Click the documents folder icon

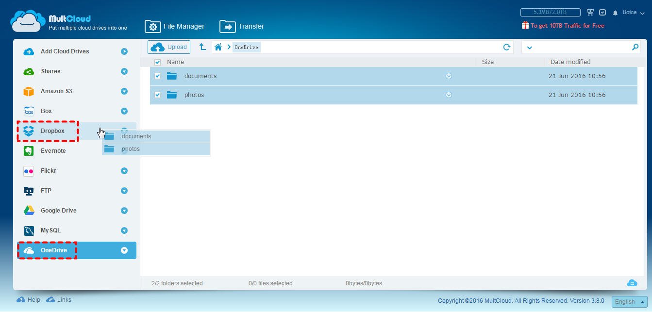(x=172, y=76)
